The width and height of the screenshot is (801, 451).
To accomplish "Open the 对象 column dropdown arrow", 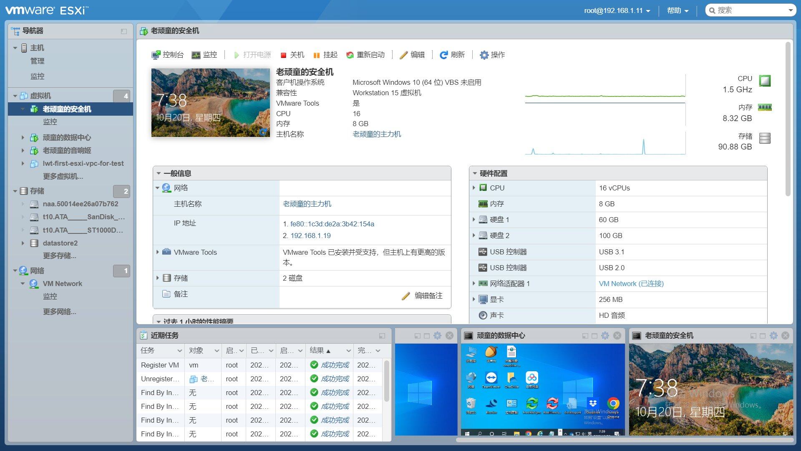I will (x=217, y=351).
